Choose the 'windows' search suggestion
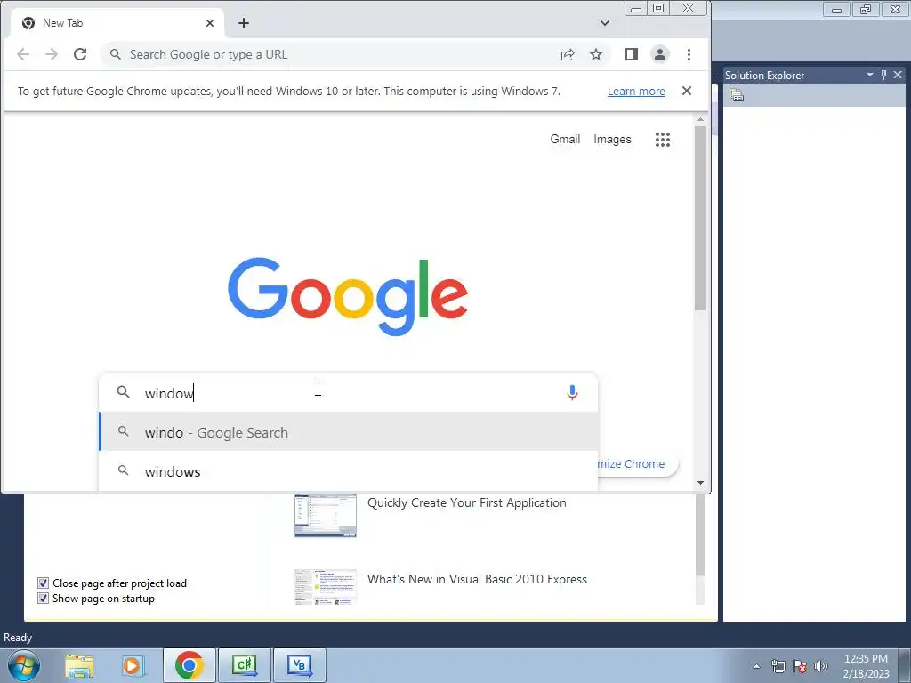Screen dimensions: 911x683 pyautogui.click(x=349, y=471)
